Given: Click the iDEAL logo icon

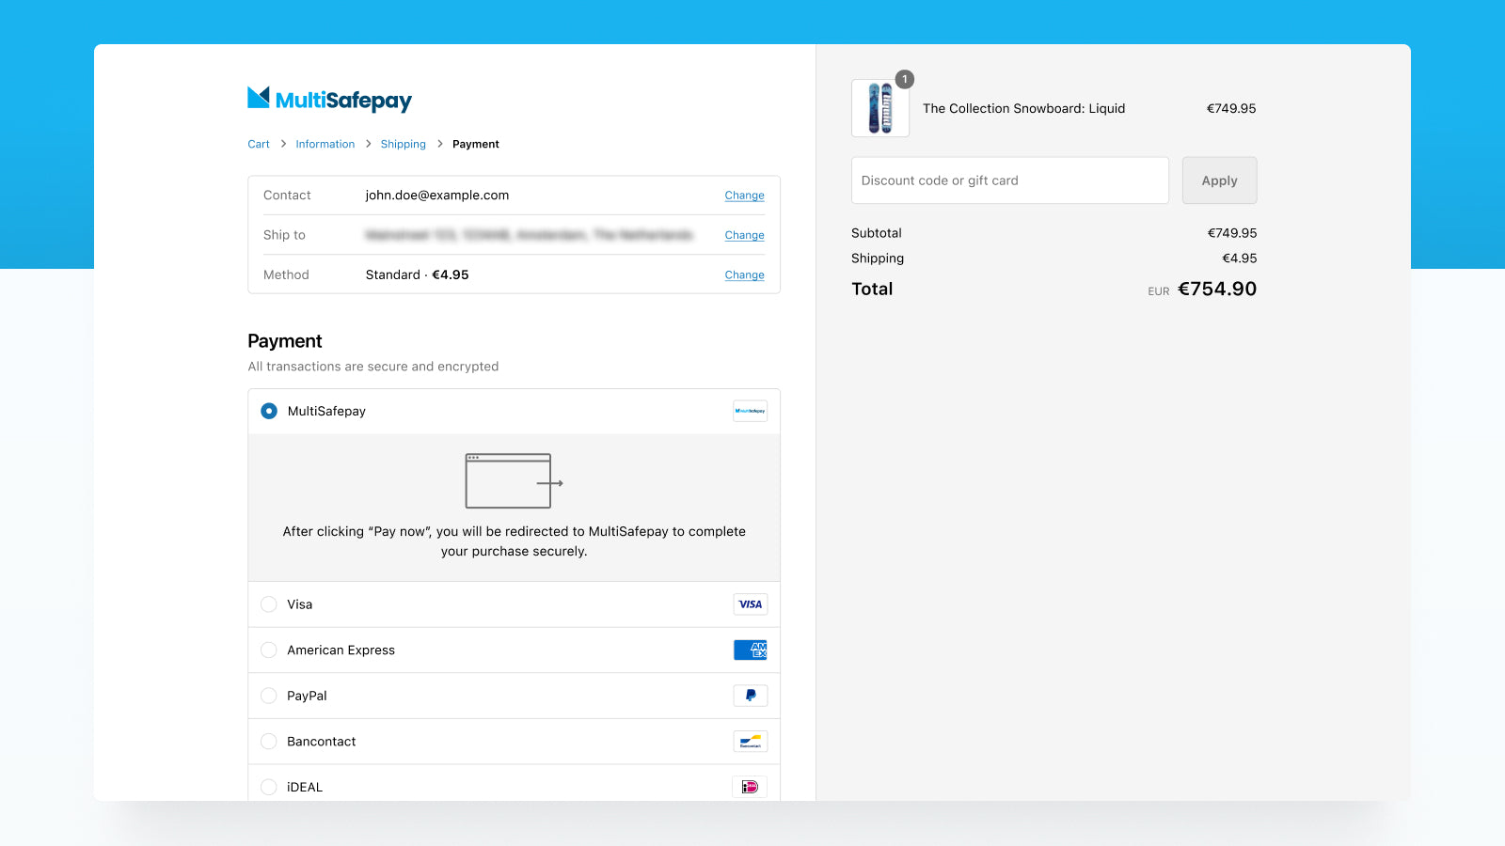Looking at the screenshot, I should pyautogui.click(x=750, y=787).
